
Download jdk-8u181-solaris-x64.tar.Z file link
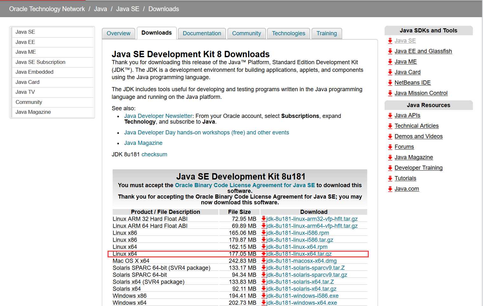click(300, 282)
